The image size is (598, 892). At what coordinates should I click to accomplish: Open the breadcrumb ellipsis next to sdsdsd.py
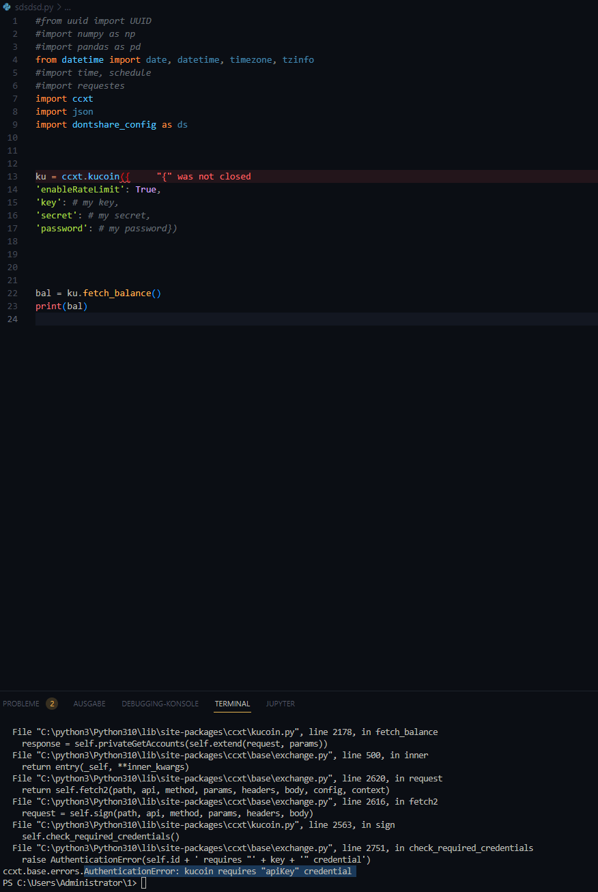pos(66,8)
